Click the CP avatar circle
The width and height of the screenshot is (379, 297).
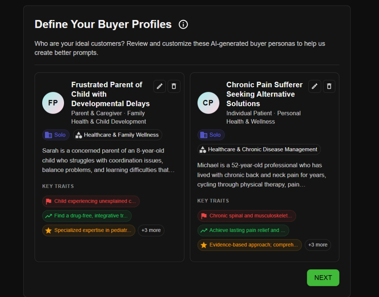(208, 103)
